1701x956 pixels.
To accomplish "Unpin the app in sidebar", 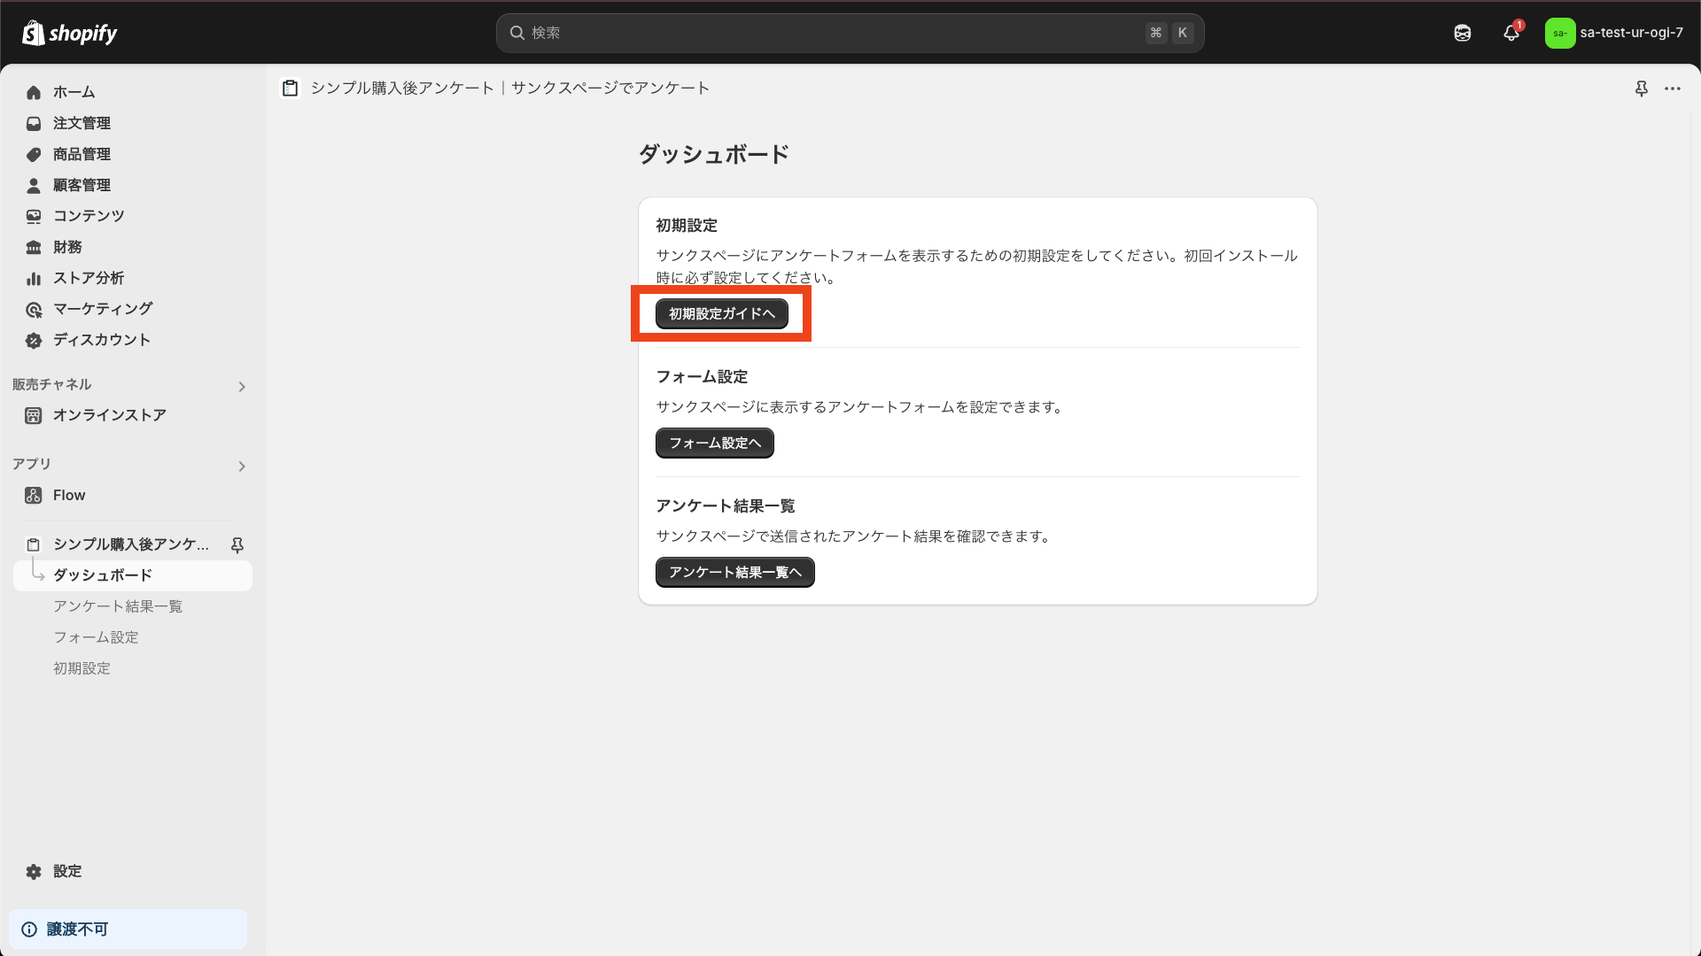I will pyautogui.click(x=237, y=544).
